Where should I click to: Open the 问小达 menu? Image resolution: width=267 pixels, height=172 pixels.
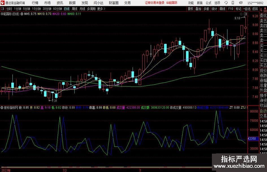coord(98,3)
